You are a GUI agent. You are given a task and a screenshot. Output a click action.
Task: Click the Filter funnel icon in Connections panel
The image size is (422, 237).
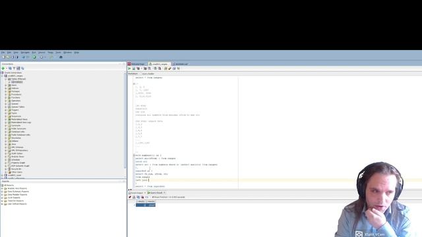click(x=15, y=68)
